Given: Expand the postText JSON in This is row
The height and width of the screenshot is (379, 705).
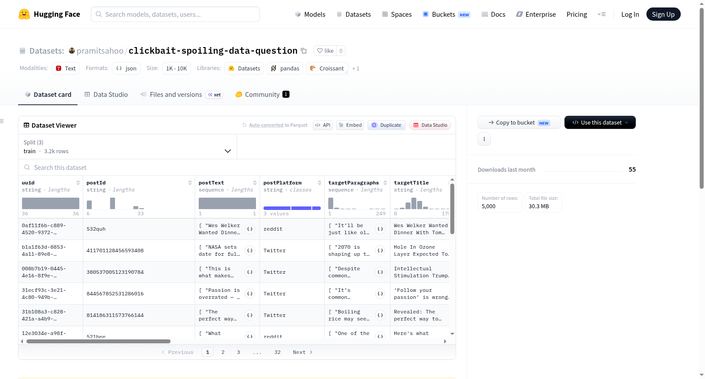Looking at the screenshot, I should point(250,272).
